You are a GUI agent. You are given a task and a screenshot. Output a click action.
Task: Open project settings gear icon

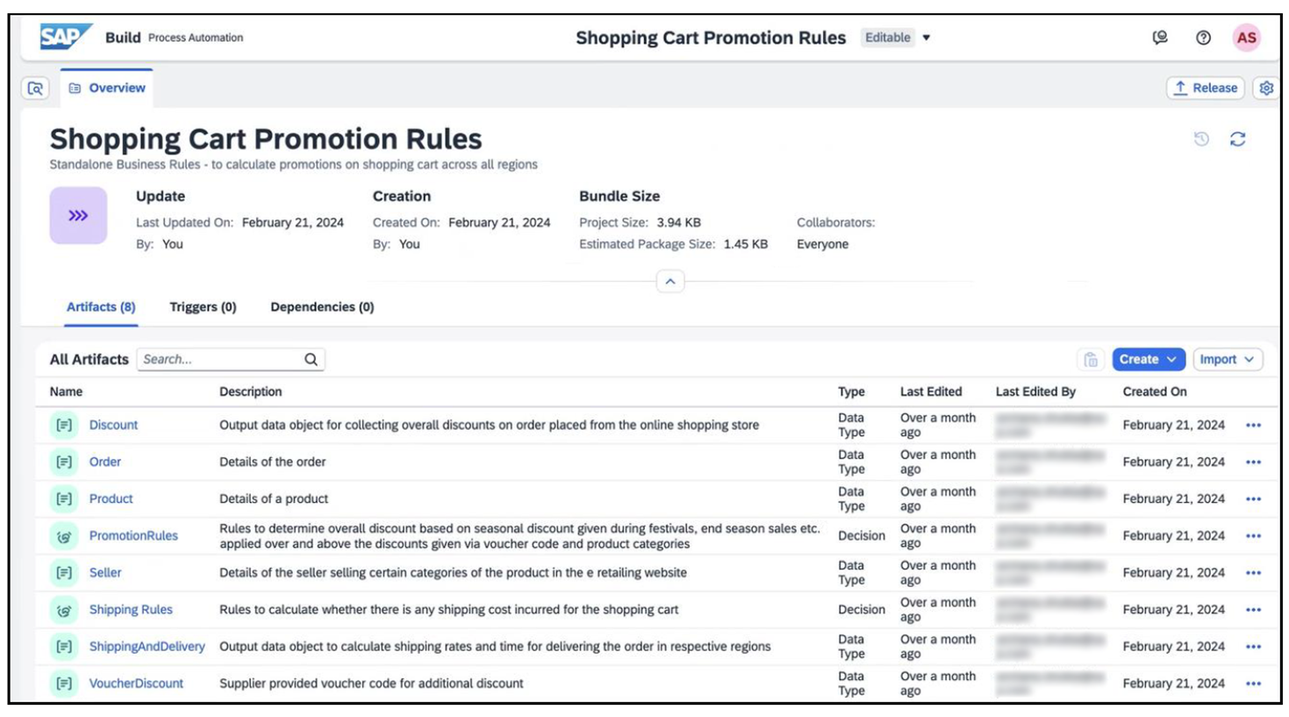(x=1266, y=88)
